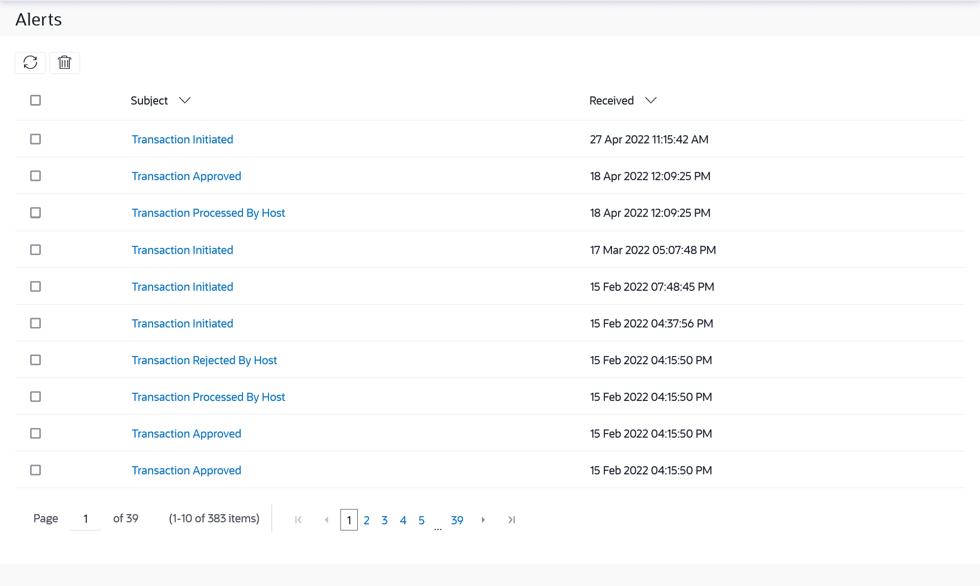
Task: Click the refresh alerts icon
Action: tap(30, 63)
